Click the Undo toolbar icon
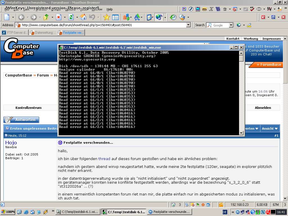This screenshot has height=216, width=288. pyautogui.click(x=92, y=17)
